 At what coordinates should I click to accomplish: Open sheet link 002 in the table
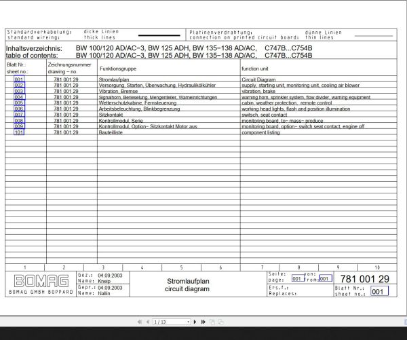19,86
